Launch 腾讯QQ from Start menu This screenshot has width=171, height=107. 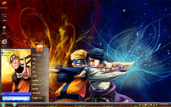[5, 55]
